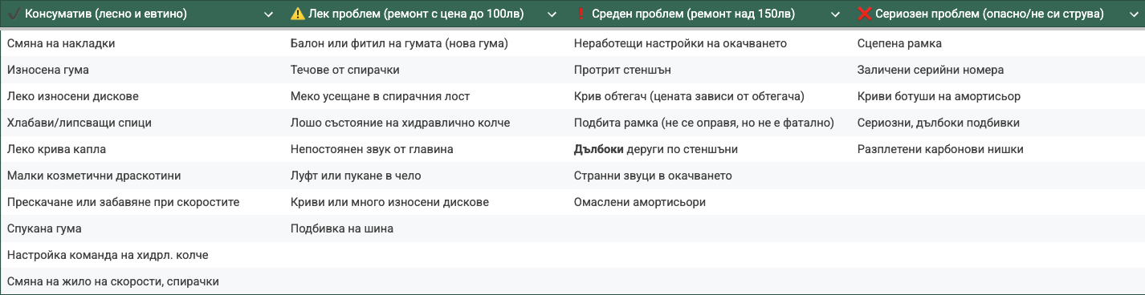Click cell Криви ботуши на амортисьор

[998, 96]
